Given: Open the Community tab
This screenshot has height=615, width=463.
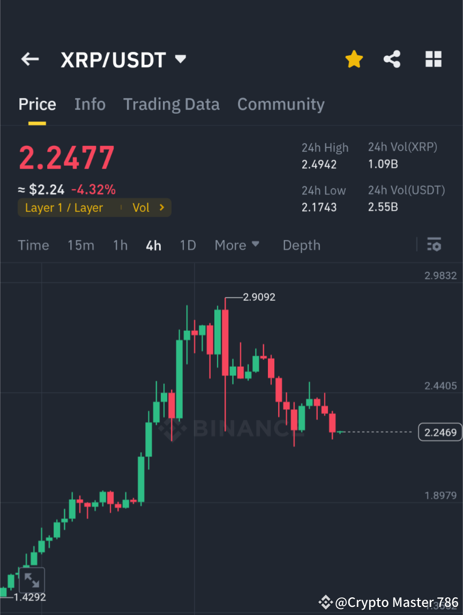Looking at the screenshot, I should pos(281,104).
